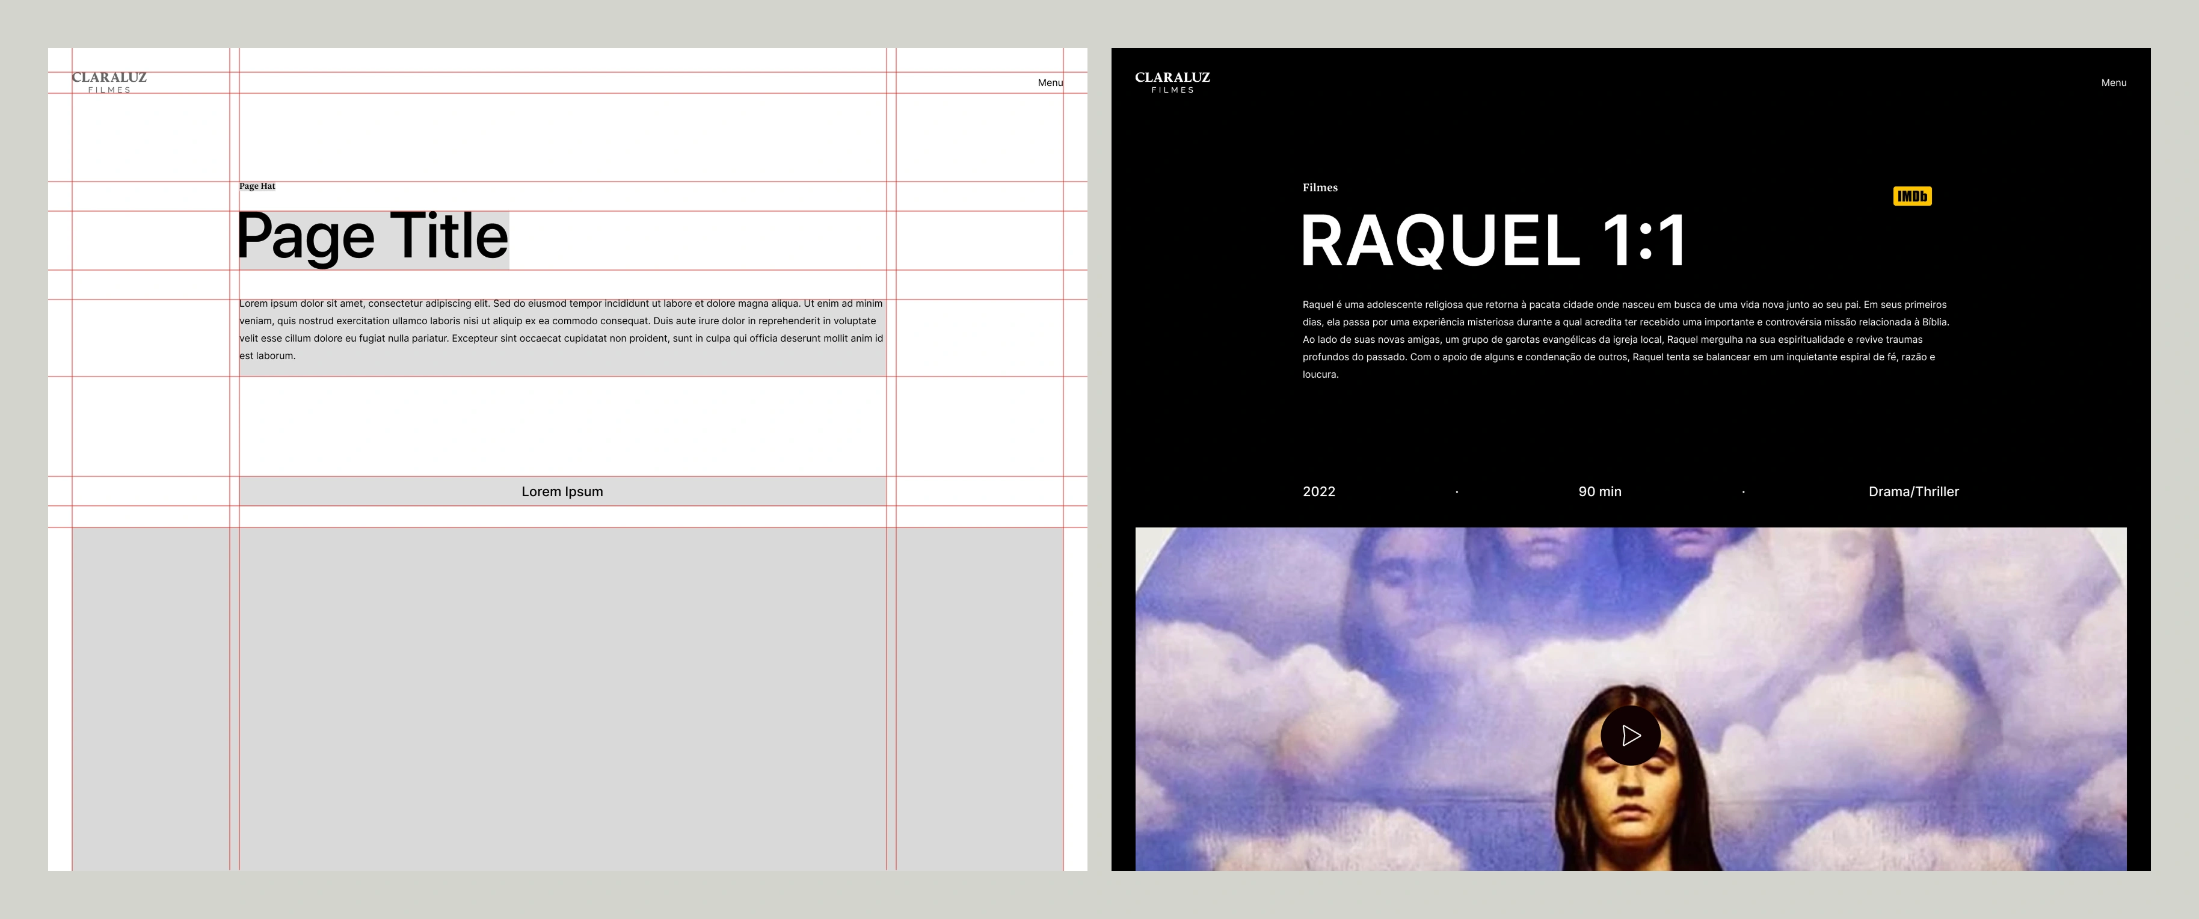Select the Raquel synopsis paragraph
This screenshot has height=919, width=2199.
click(x=1626, y=340)
